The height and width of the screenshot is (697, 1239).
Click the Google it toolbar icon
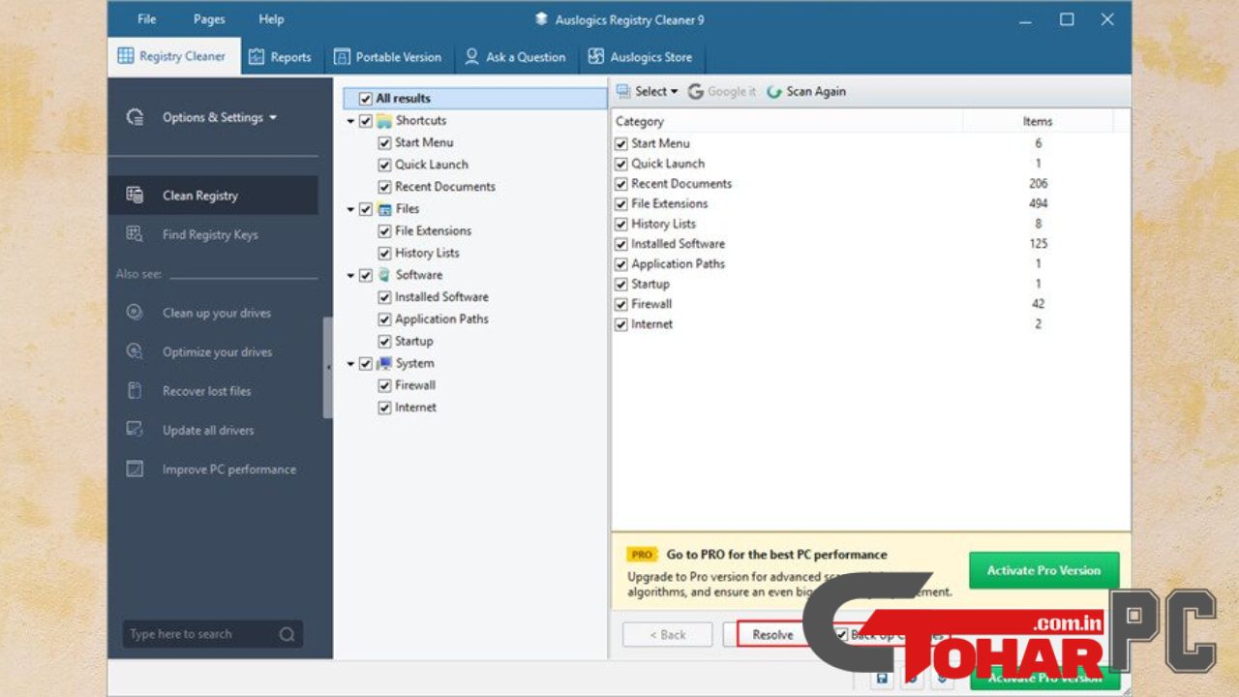[x=696, y=91]
